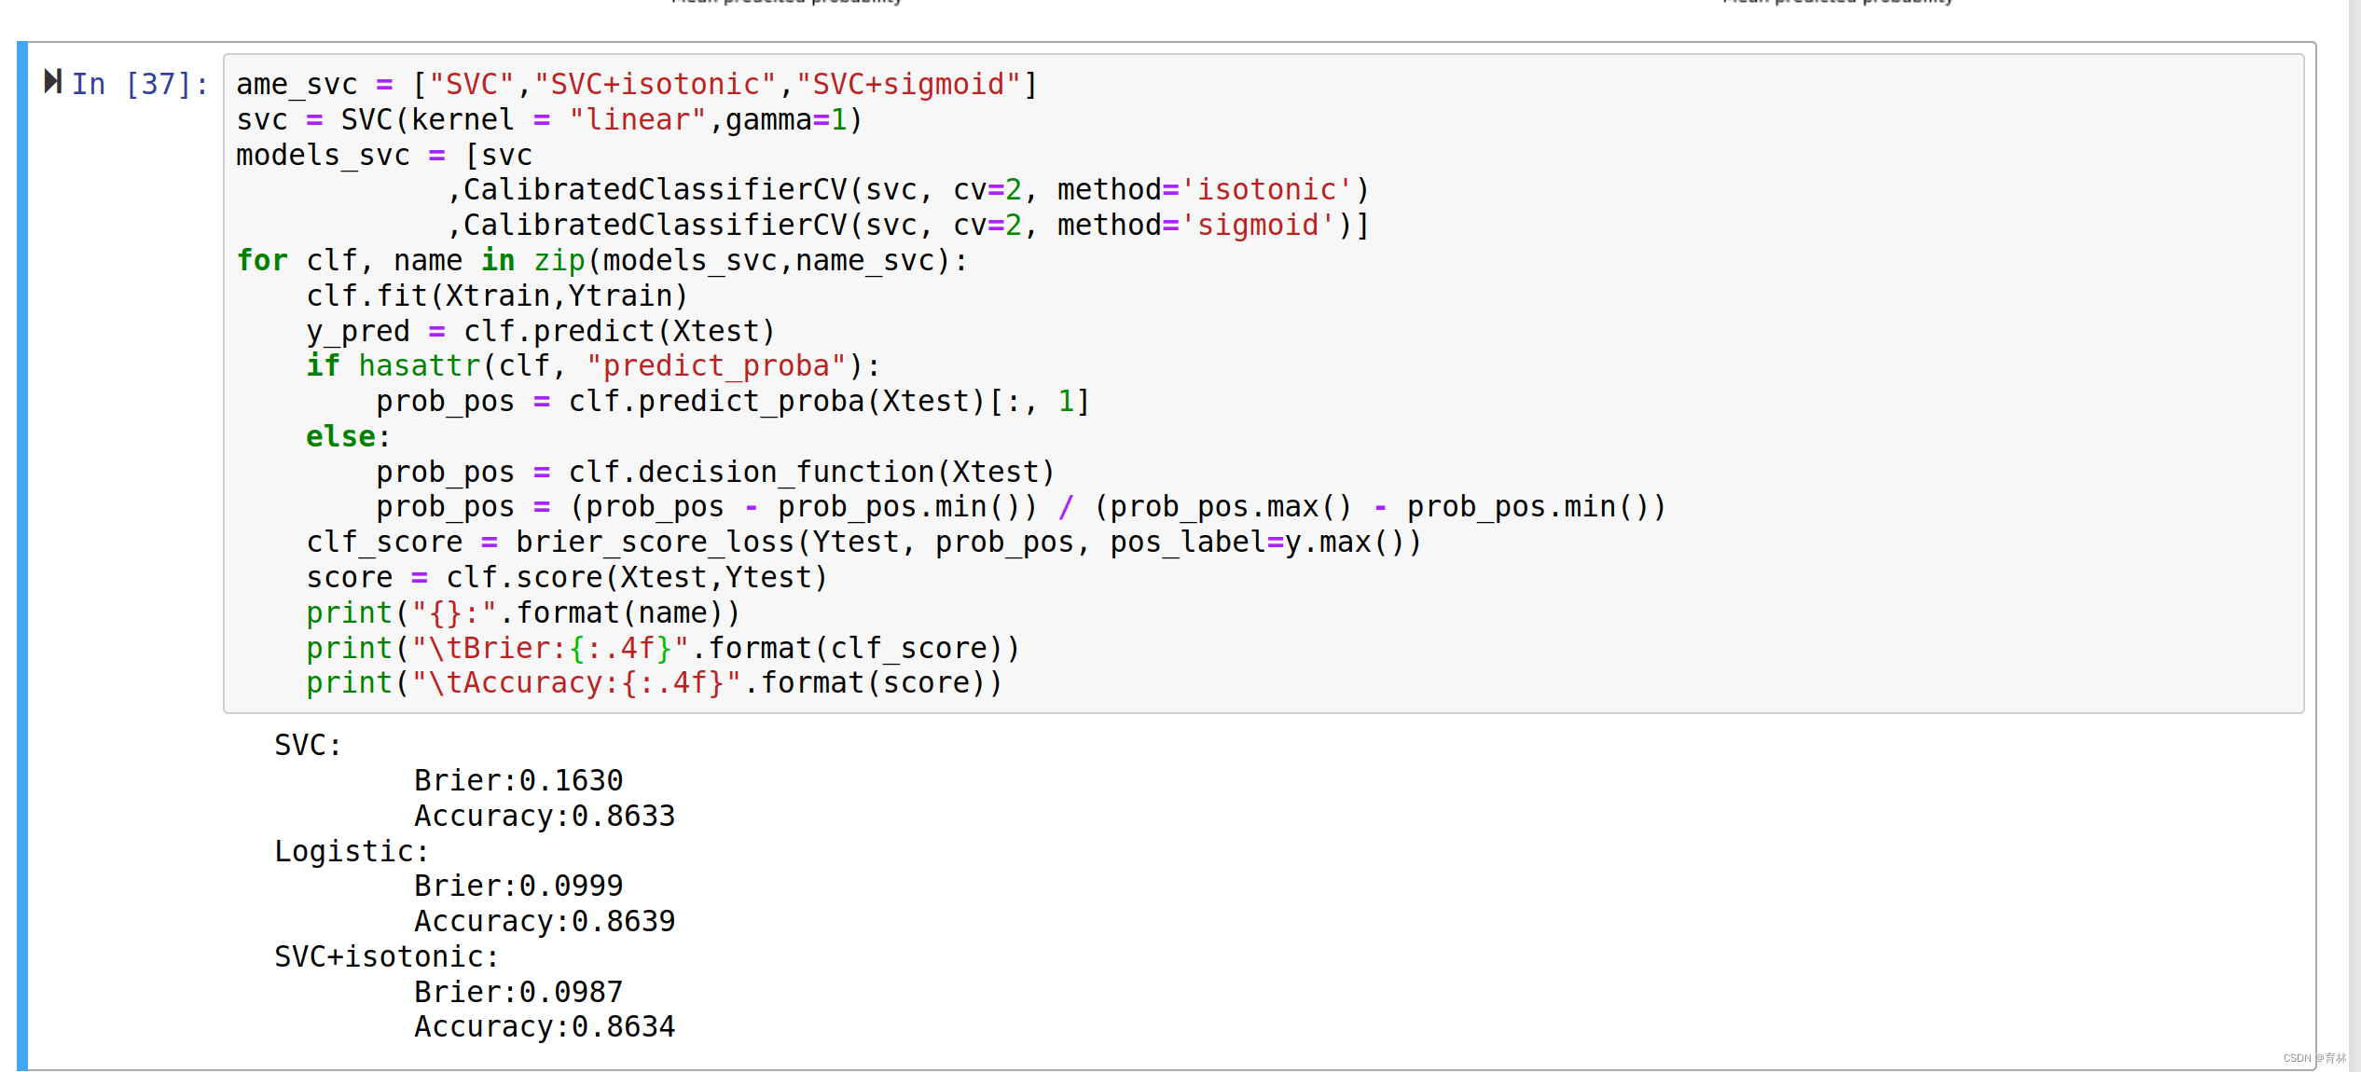The width and height of the screenshot is (2361, 1072).
Task: Click the print Accuracy format line
Action: [x=653, y=683]
